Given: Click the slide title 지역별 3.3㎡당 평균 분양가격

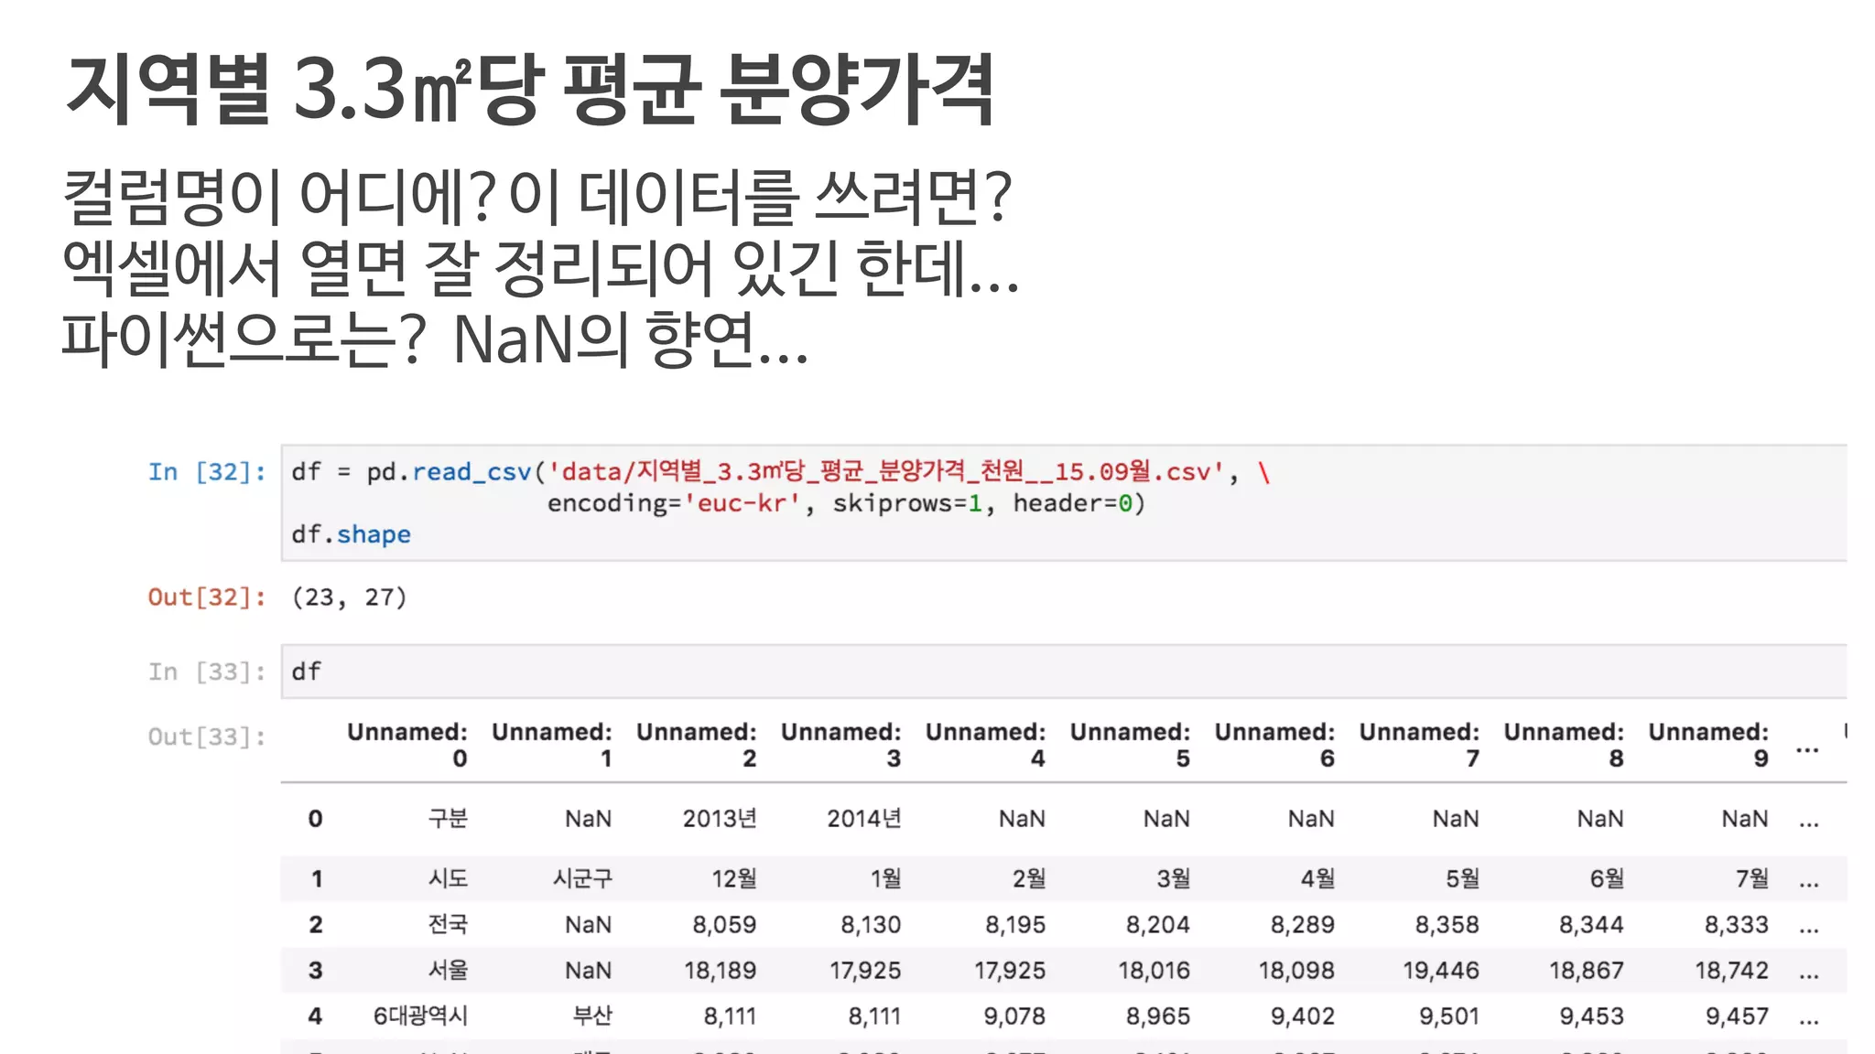Looking at the screenshot, I should click(530, 89).
